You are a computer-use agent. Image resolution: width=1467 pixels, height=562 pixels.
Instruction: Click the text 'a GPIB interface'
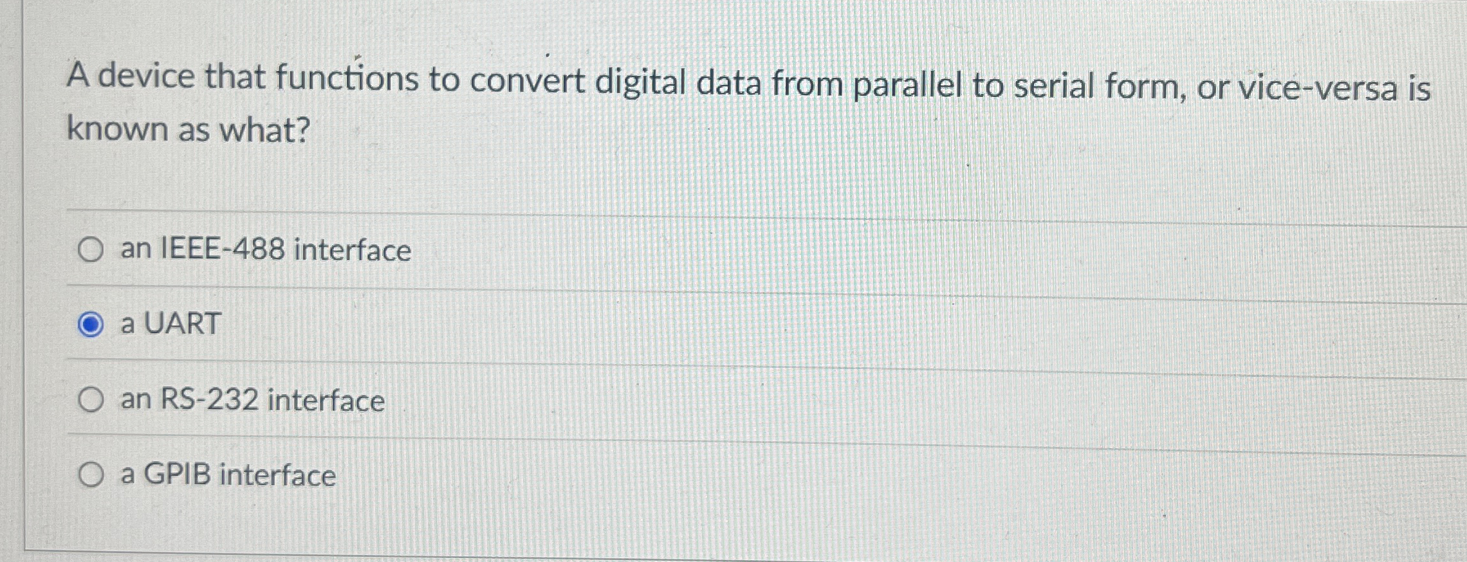click(226, 475)
